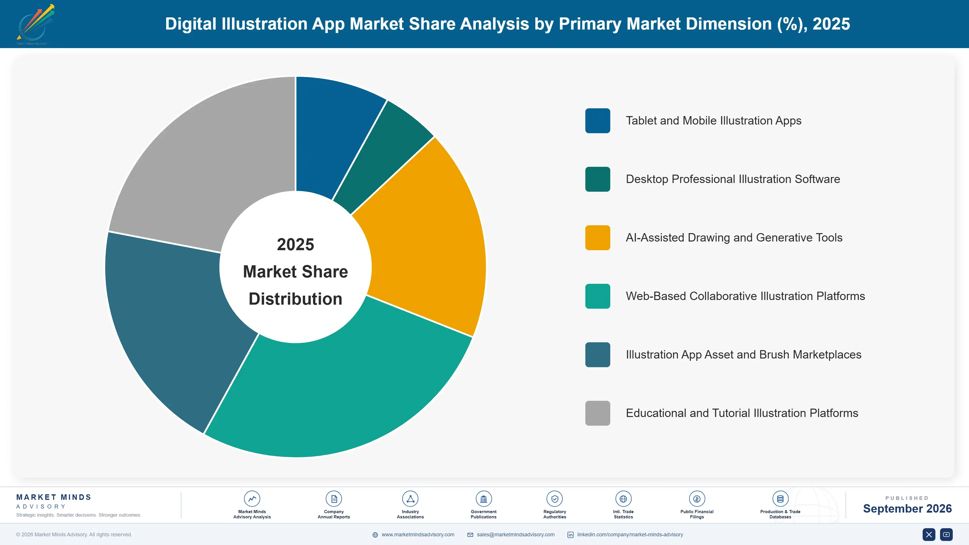Click the dark green Desktop Professional legend swatch

(x=597, y=179)
